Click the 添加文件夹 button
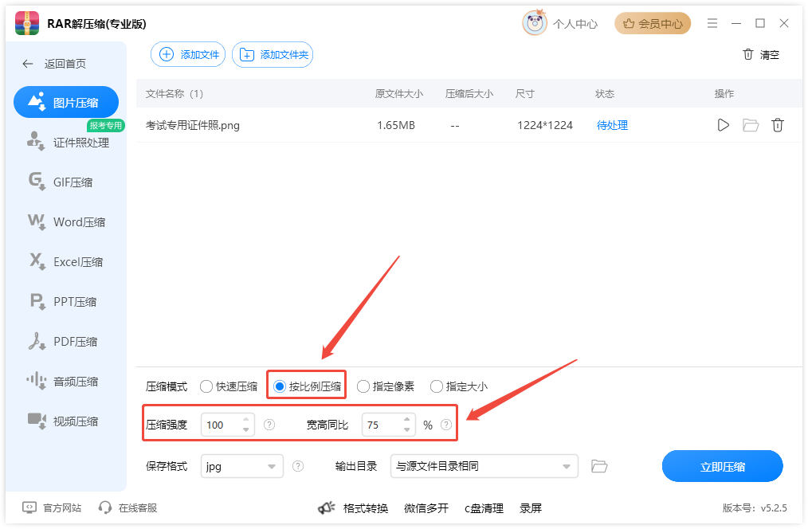Screen dimensions: 808x529 (273, 54)
